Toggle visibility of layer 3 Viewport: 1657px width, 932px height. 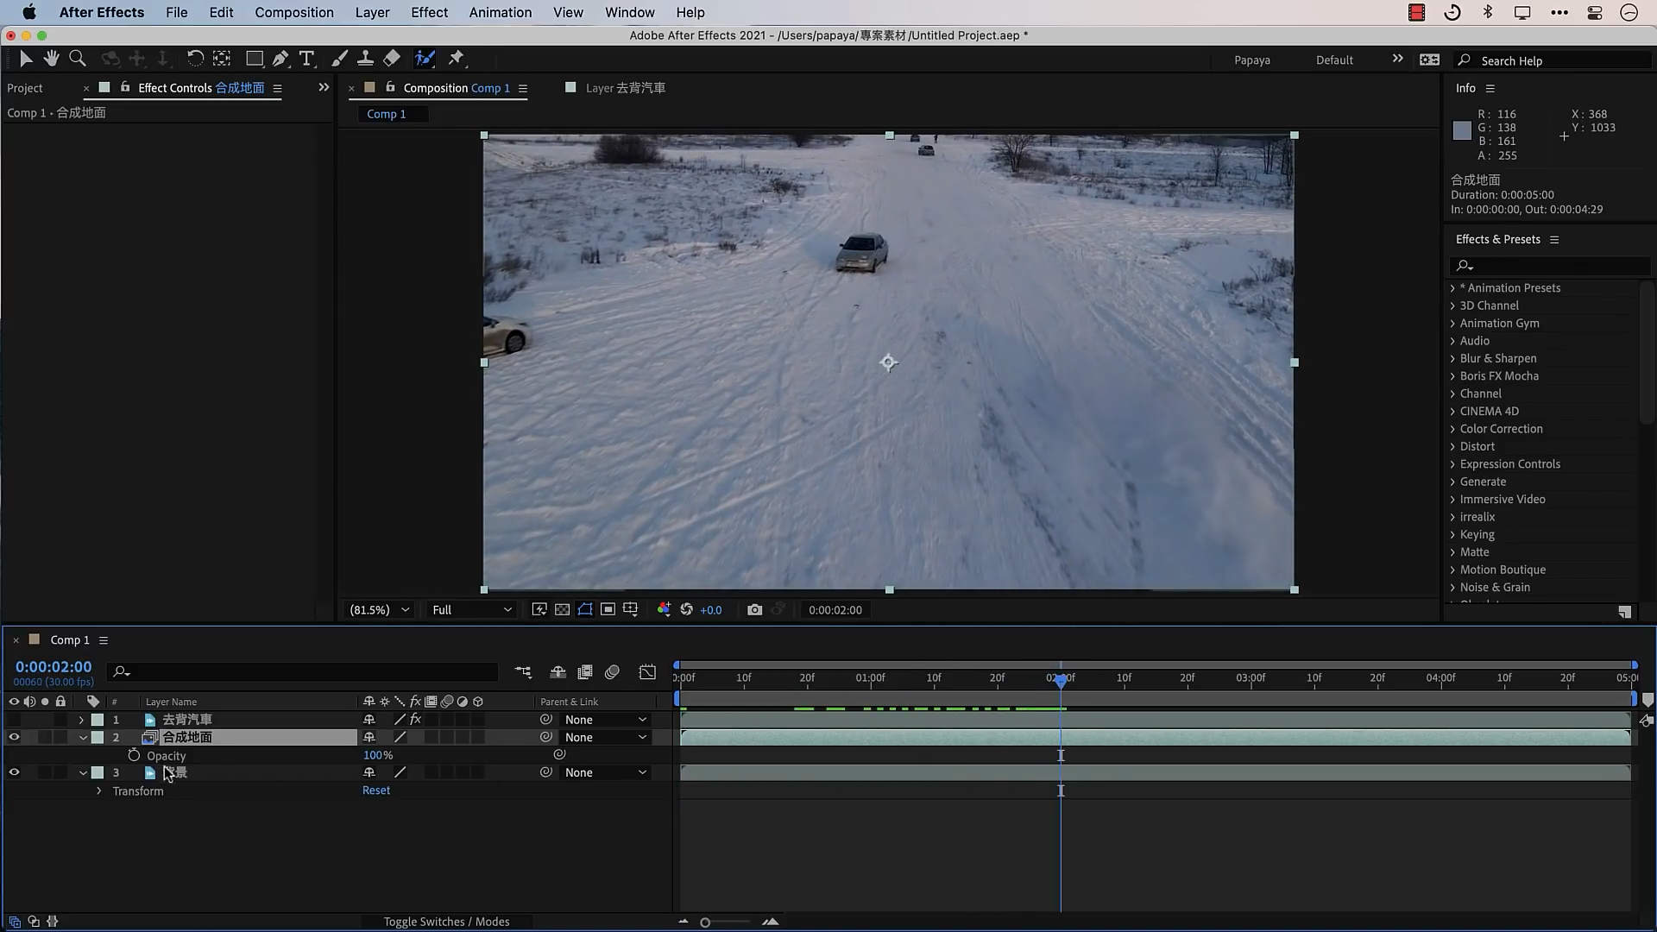14,773
